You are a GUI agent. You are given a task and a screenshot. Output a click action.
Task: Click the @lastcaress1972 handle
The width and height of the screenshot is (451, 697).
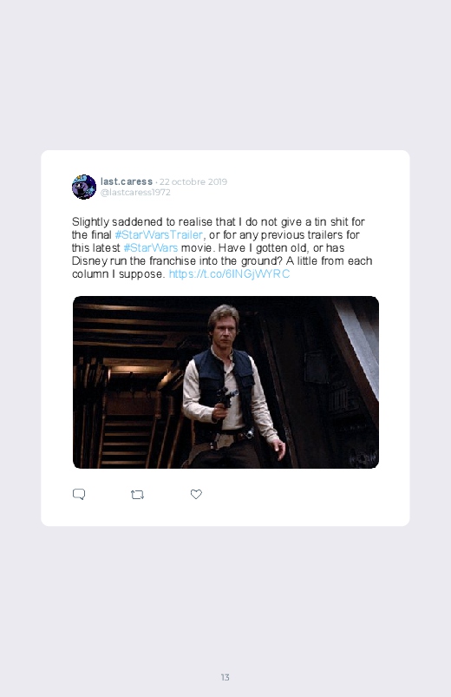135,192
